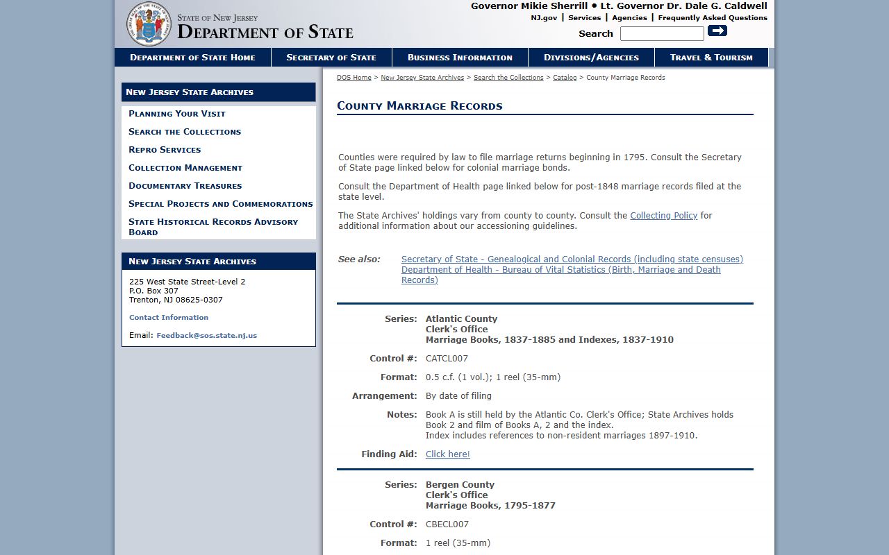Go to Search the Collections breadcrumb
Viewport: 889px width, 555px height.
pyautogui.click(x=508, y=78)
